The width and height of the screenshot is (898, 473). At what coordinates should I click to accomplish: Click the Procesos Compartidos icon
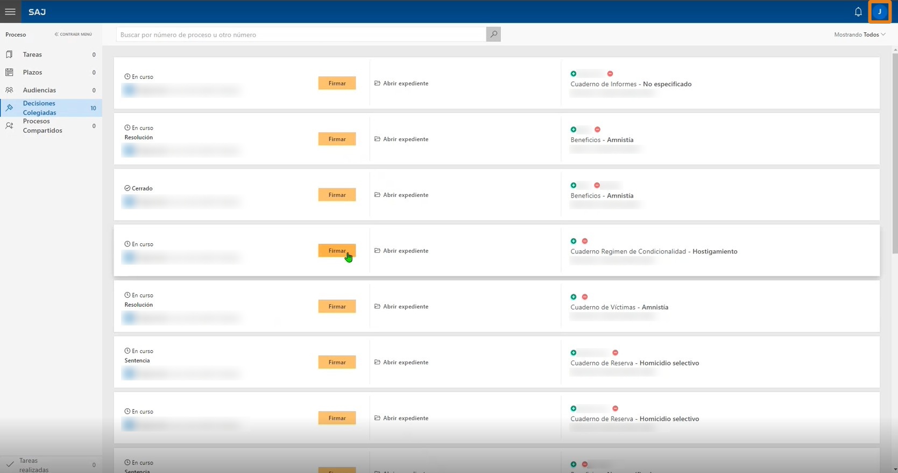coord(9,125)
